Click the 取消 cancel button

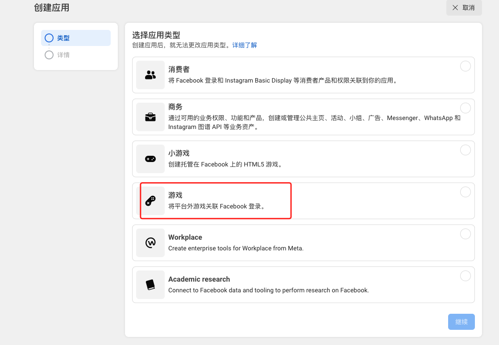[x=464, y=8]
